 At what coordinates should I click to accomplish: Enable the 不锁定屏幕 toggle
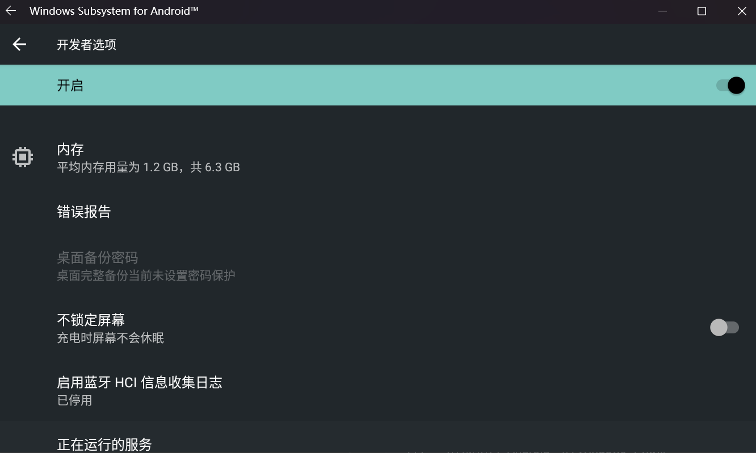725,327
